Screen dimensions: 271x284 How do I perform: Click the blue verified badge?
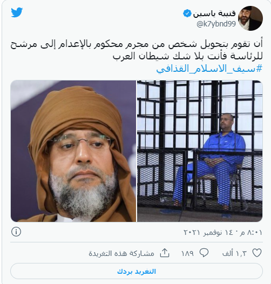(187, 13)
